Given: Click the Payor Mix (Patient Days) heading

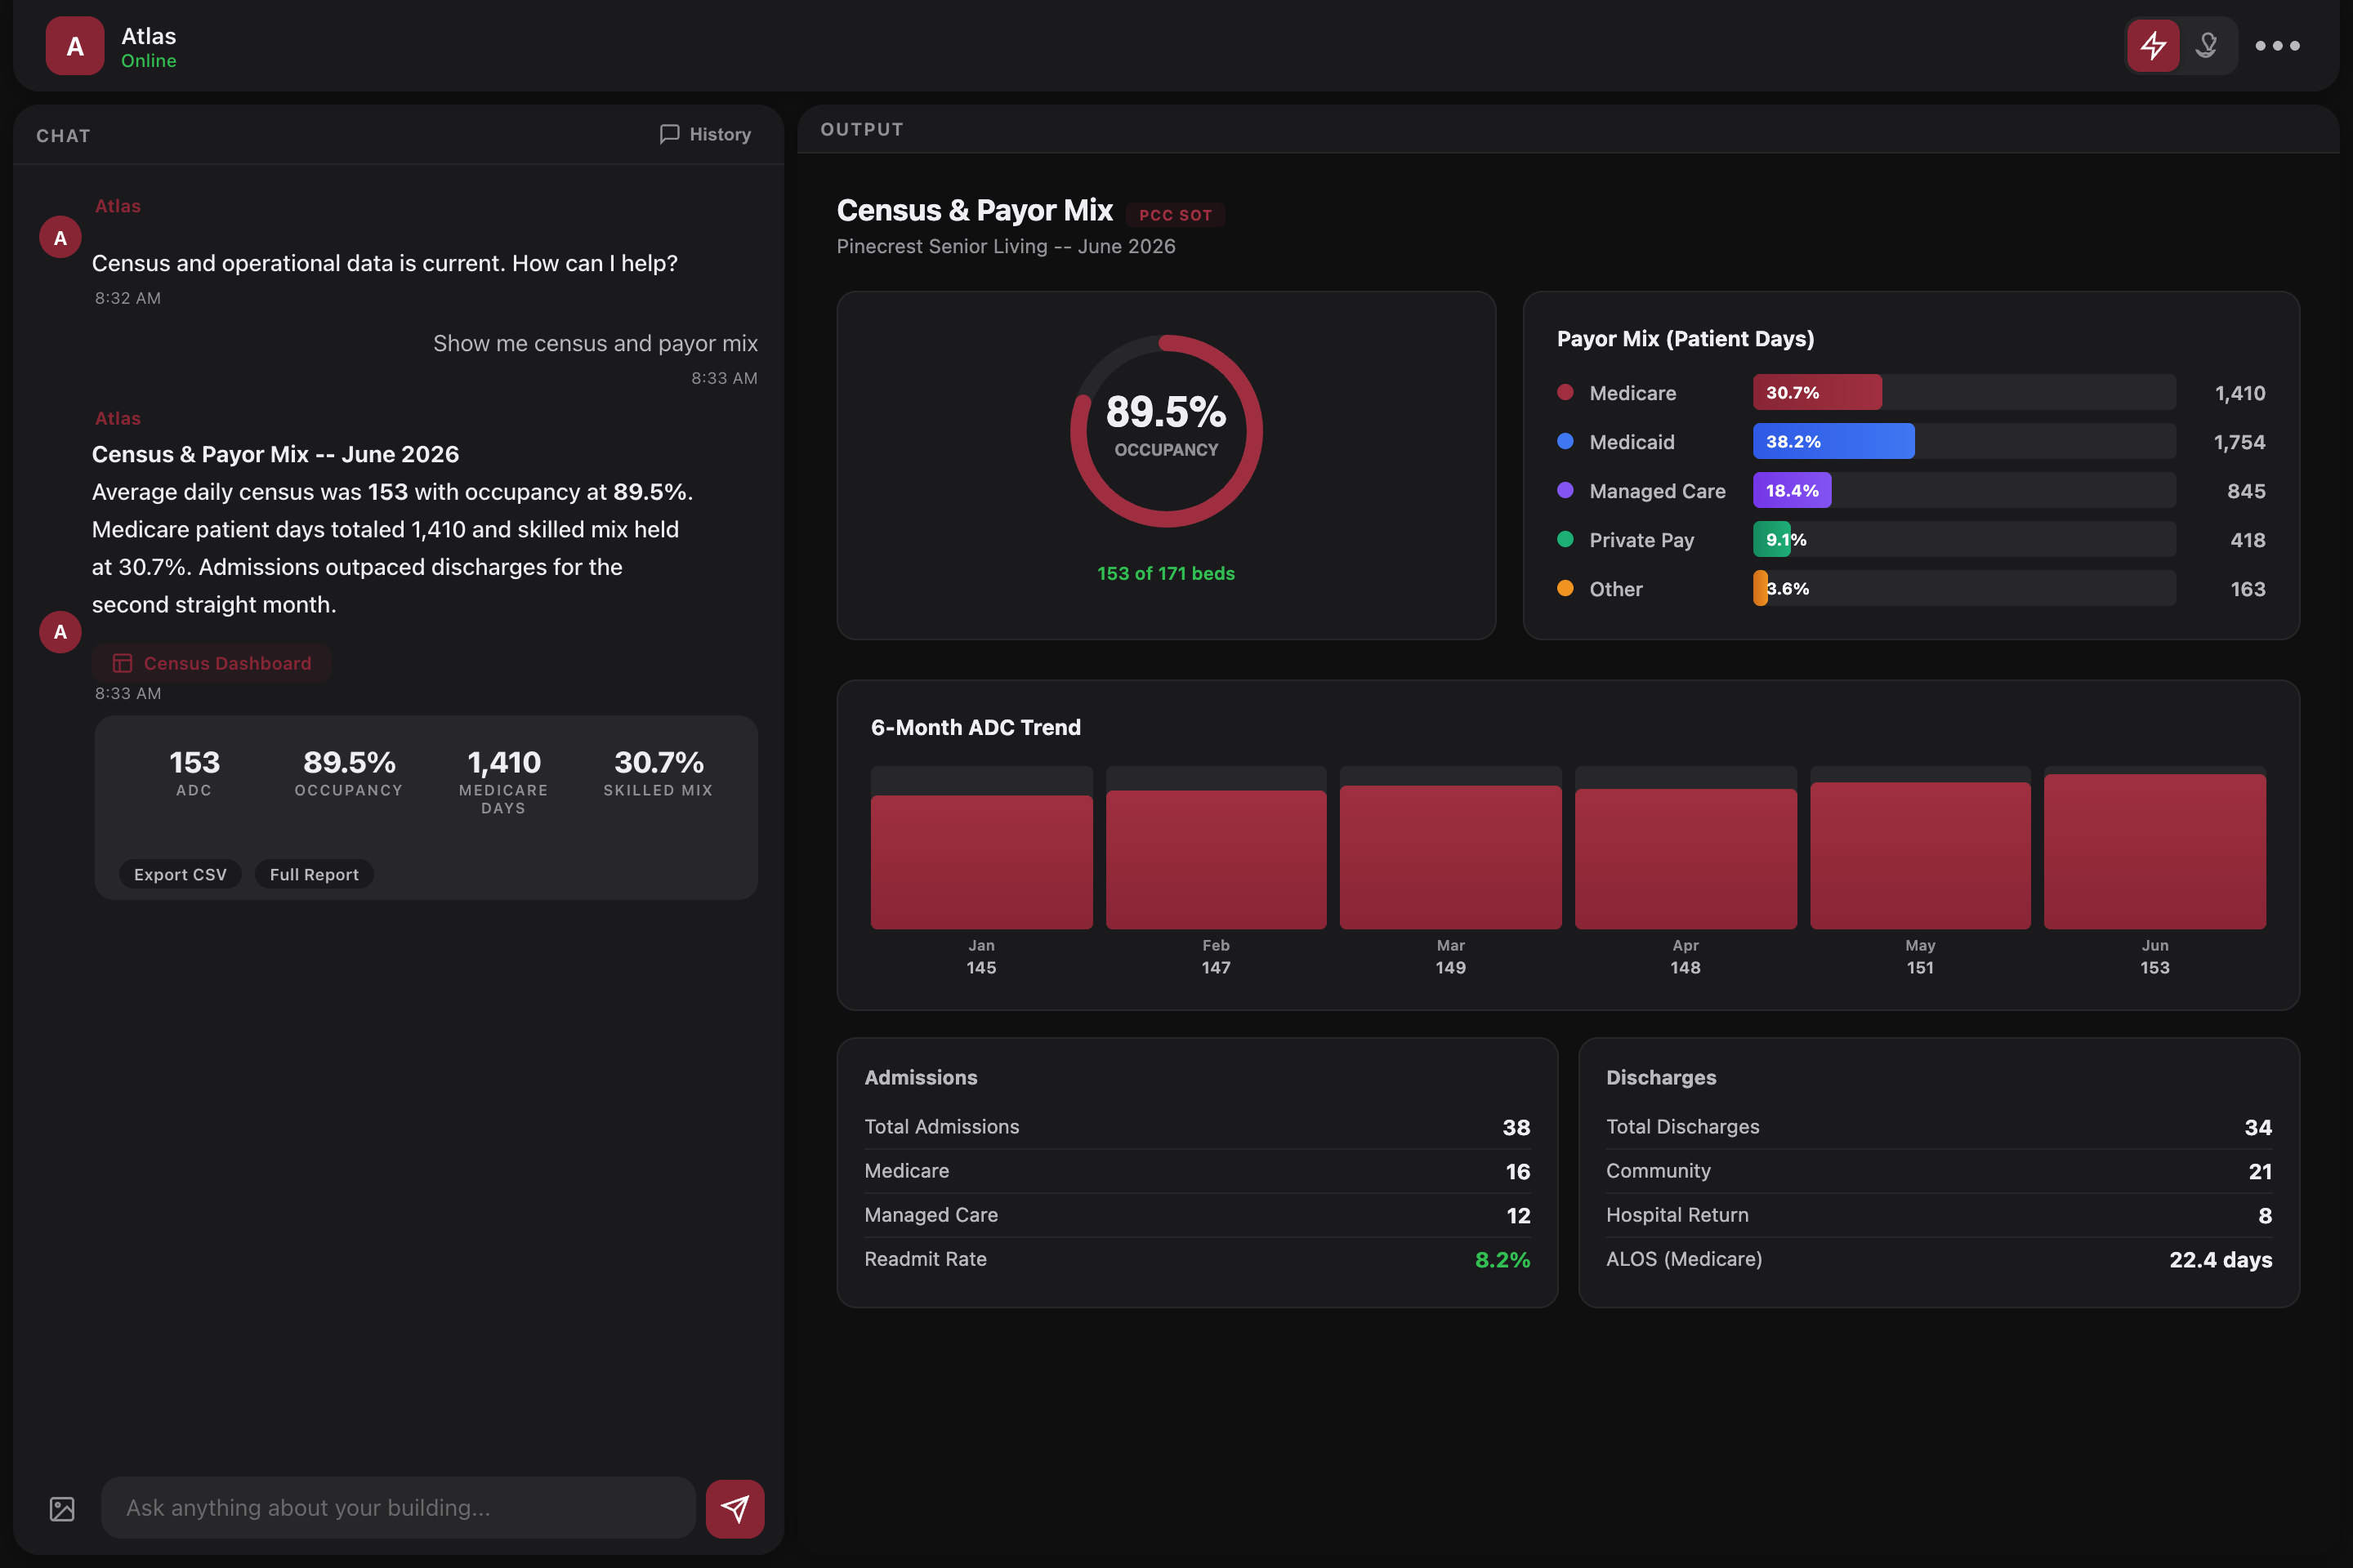Looking at the screenshot, I should pyautogui.click(x=1685, y=338).
